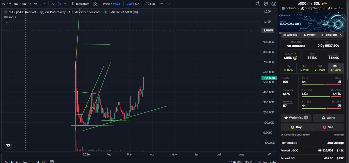Open time axis settings gear icon
The width and height of the screenshot is (349, 163).
[x=270, y=155]
